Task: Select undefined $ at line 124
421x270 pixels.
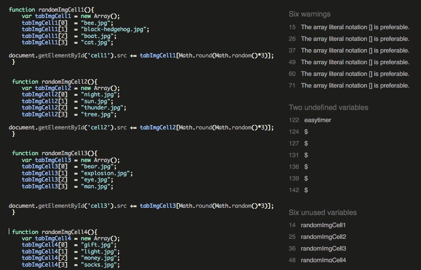Action: pyautogui.click(x=299, y=132)
